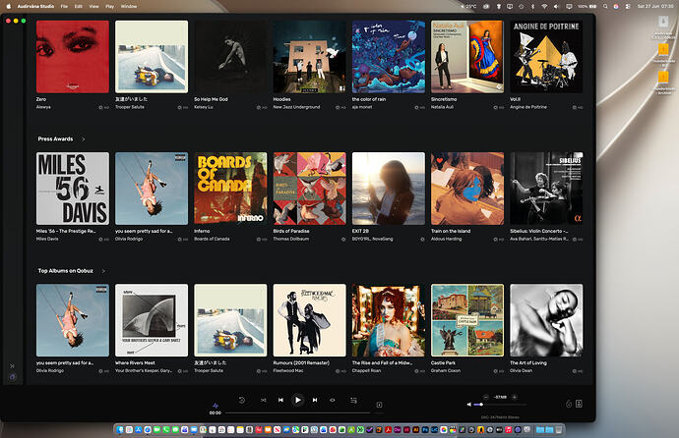
Task: Open the View menu in menu bar
Action: coord(93,7)
